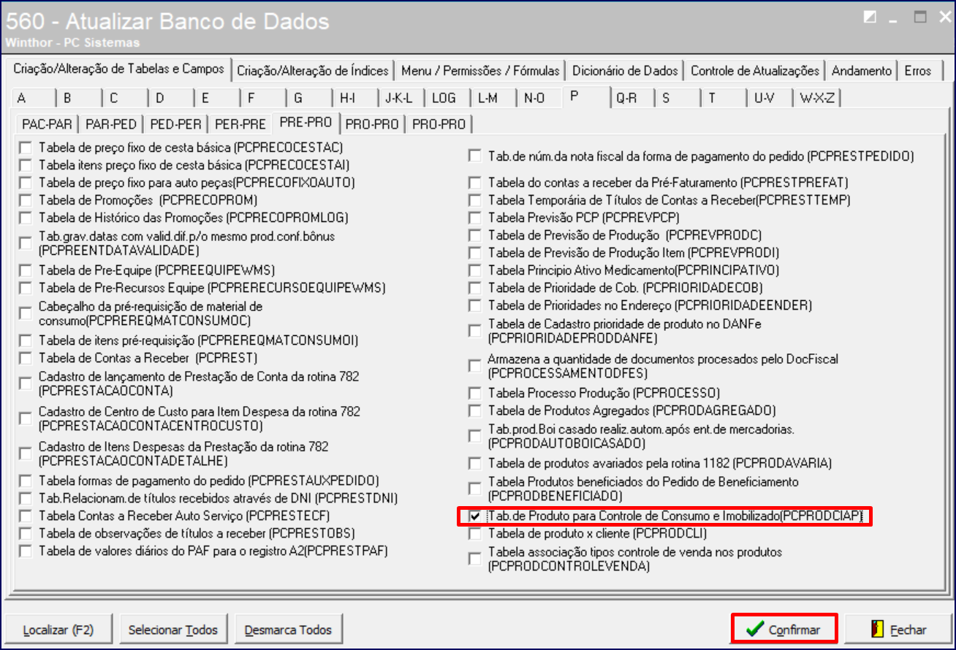The width and height of the screenshot is (956, 650).
Task: Select letter tab D
Action: [x=171, y=98]
